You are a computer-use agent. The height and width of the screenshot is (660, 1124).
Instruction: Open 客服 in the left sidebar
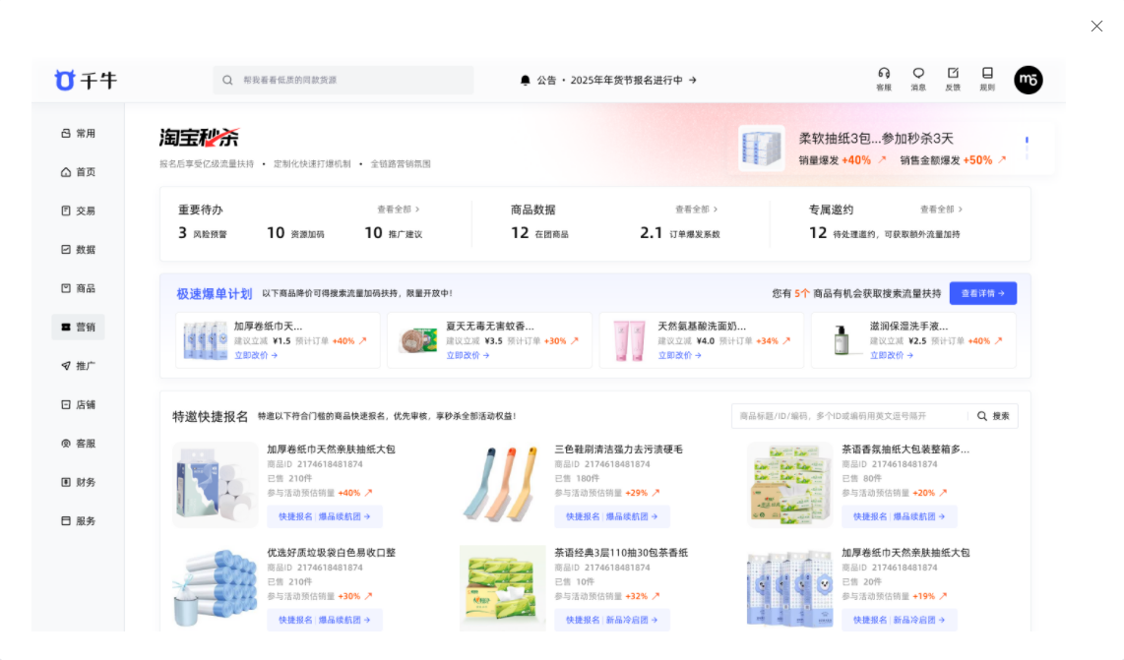tap(78, 444)
